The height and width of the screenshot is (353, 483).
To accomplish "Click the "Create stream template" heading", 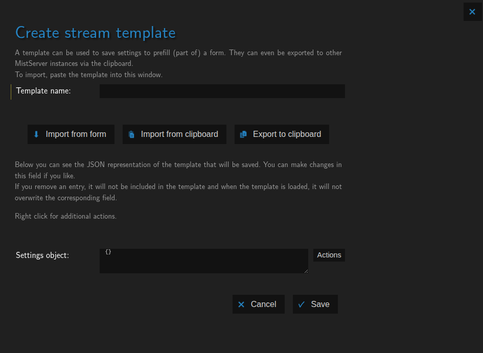I will click(x=96, y=33).
